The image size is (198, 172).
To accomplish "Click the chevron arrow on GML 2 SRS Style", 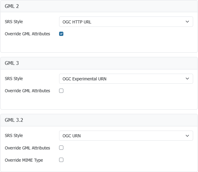I will tap(187, 22).
